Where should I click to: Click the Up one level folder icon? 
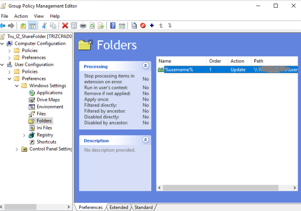(x=23, y=26)
